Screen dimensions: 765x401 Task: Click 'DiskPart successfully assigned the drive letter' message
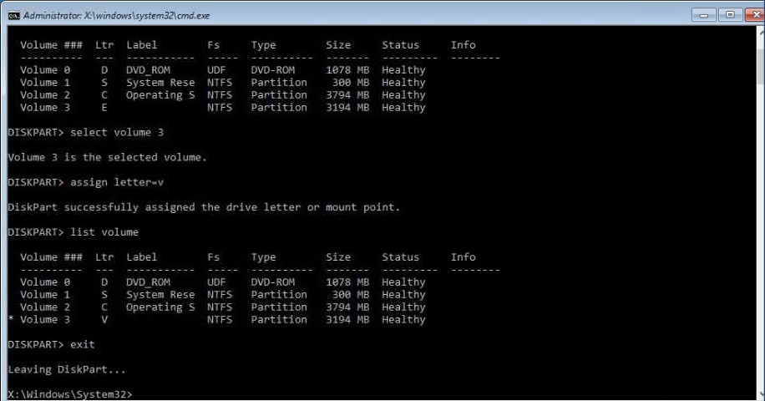(204, 207)
